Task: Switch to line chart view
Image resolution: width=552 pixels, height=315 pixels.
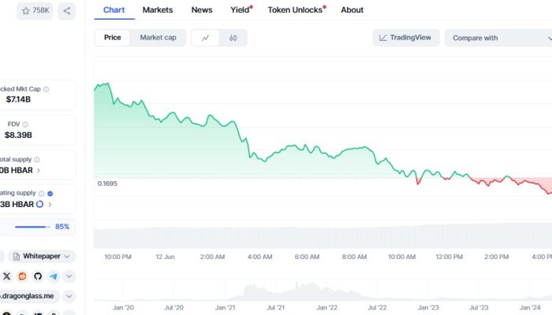Action: pyautogui.click(x=206, y=38)
